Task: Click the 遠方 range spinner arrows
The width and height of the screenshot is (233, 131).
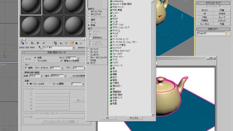Action: [x=65, y=76]
